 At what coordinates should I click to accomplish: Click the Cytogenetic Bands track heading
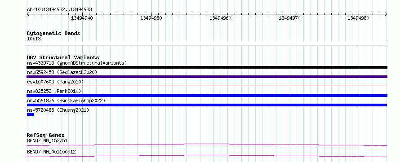[x=53, y=33]
